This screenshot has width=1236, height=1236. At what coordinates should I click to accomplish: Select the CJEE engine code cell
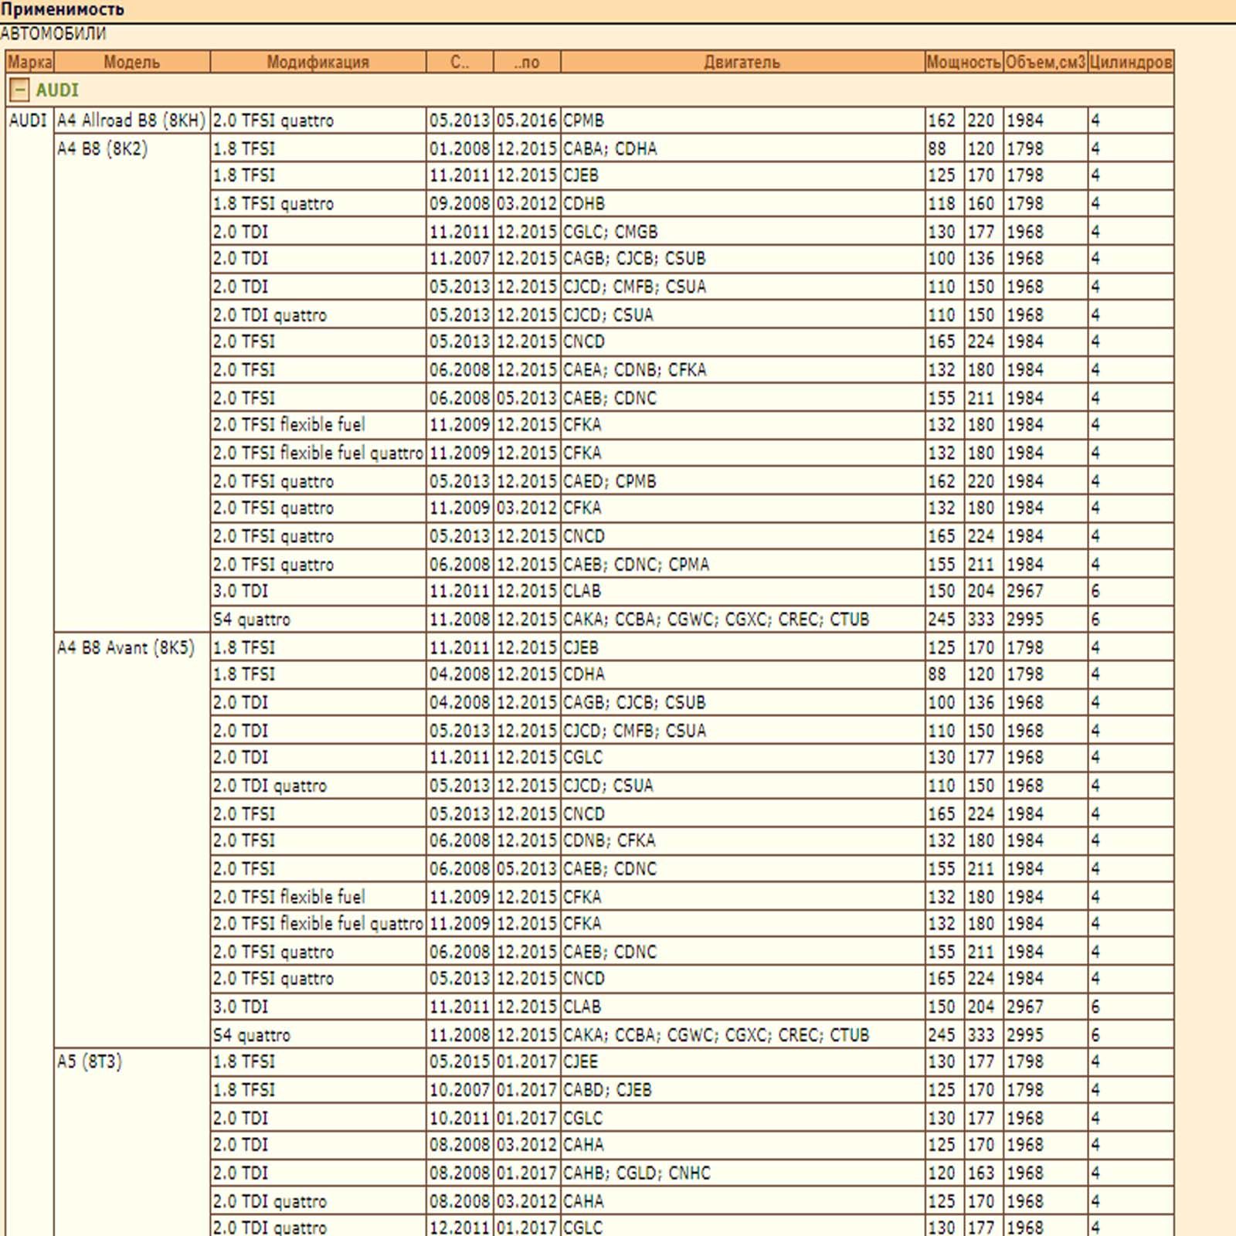(581, 1061)
